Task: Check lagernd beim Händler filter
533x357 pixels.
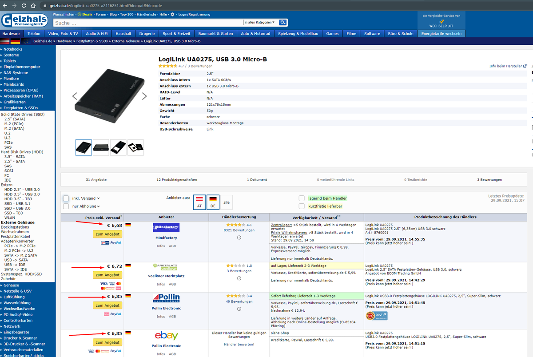Action: pyautogui.click(x=302, y=198)
